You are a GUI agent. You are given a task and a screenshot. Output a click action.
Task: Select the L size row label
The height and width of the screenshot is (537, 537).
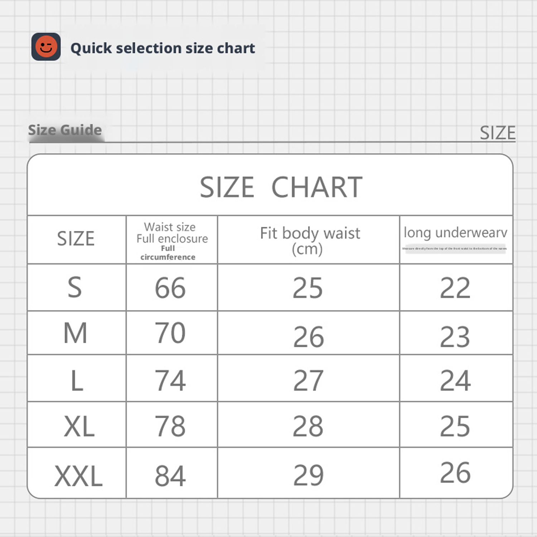point(77,380)
